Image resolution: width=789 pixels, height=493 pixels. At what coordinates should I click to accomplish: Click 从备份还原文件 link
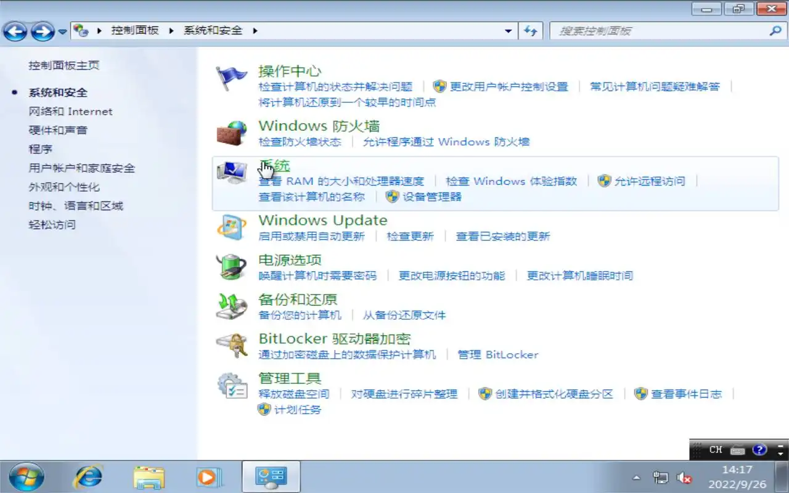coord(404,315)
